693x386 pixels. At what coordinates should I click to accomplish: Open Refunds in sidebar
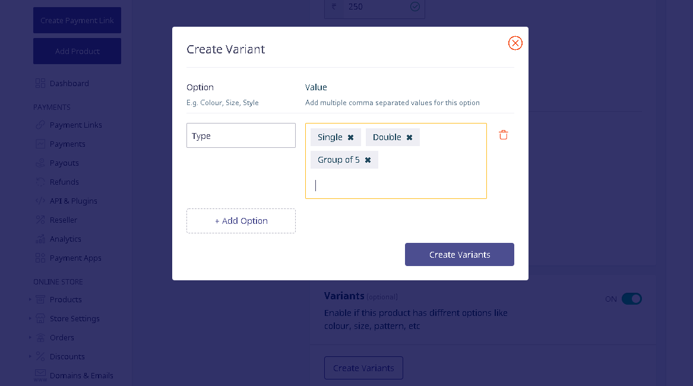click(64, 182)
